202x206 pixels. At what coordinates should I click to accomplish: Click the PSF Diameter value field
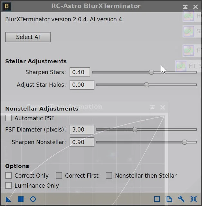point(82,130)
